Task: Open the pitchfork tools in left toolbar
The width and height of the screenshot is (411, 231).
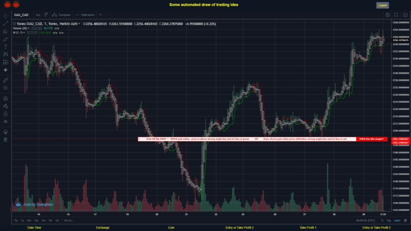Action: (6, 31)
